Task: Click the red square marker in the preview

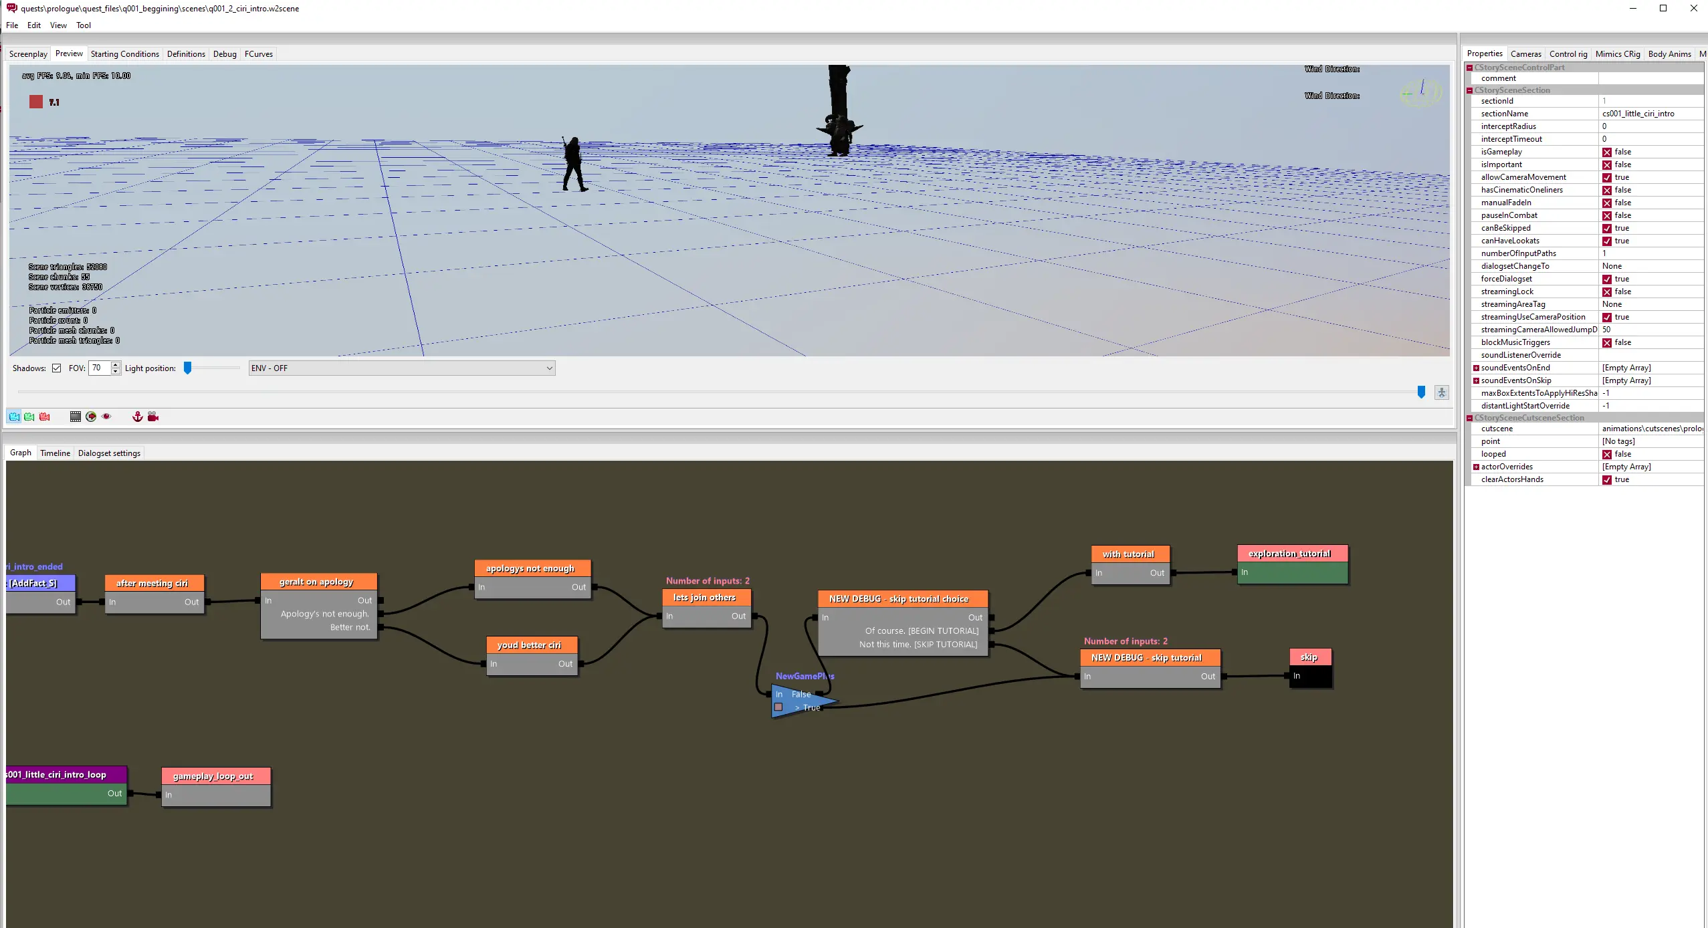Action: pyautogui.click(x=36, y=102)
